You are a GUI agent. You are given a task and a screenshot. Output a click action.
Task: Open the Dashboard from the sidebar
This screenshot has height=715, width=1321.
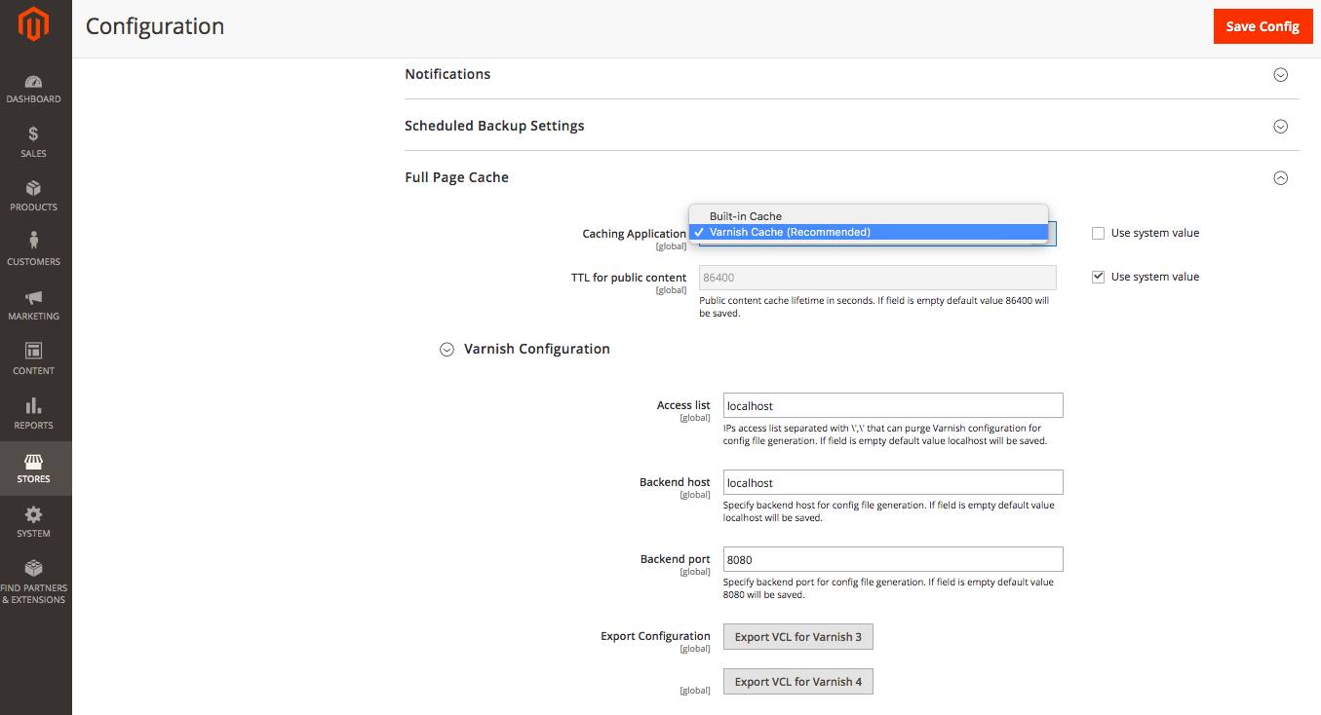coord(34,90)
